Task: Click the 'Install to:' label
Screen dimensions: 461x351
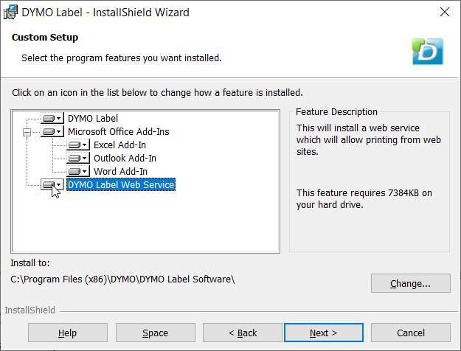Action: [x=30, y=263]
